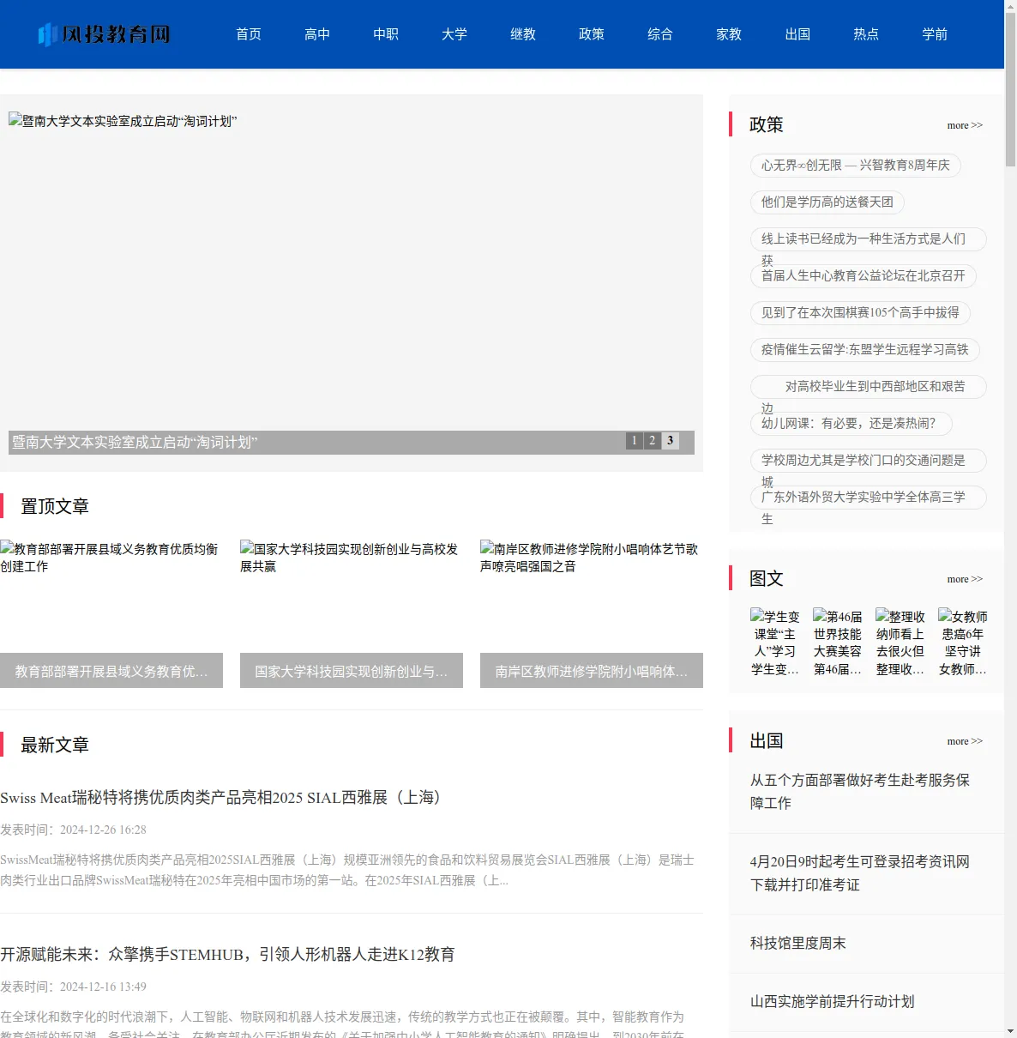
Task: Open tag 首届人生中心教育公益论坛在北京召开
Action: coord(864,276)
